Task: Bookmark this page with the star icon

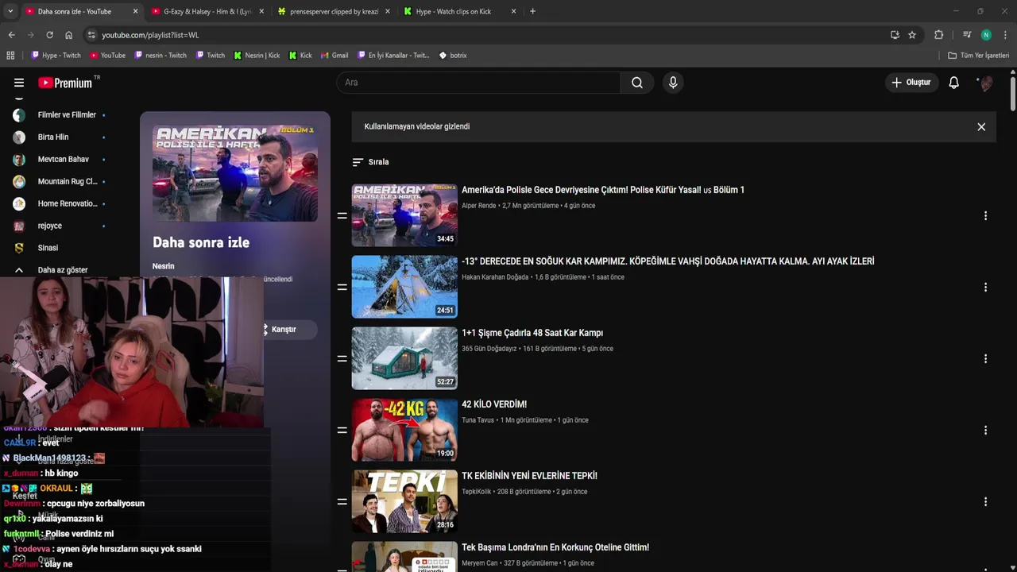Action: coord(912,35)
